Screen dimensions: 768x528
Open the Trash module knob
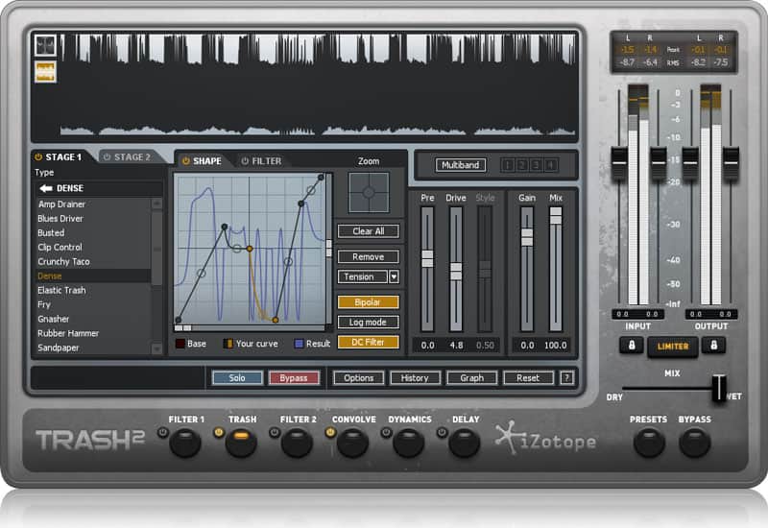(x=241, y=443)
